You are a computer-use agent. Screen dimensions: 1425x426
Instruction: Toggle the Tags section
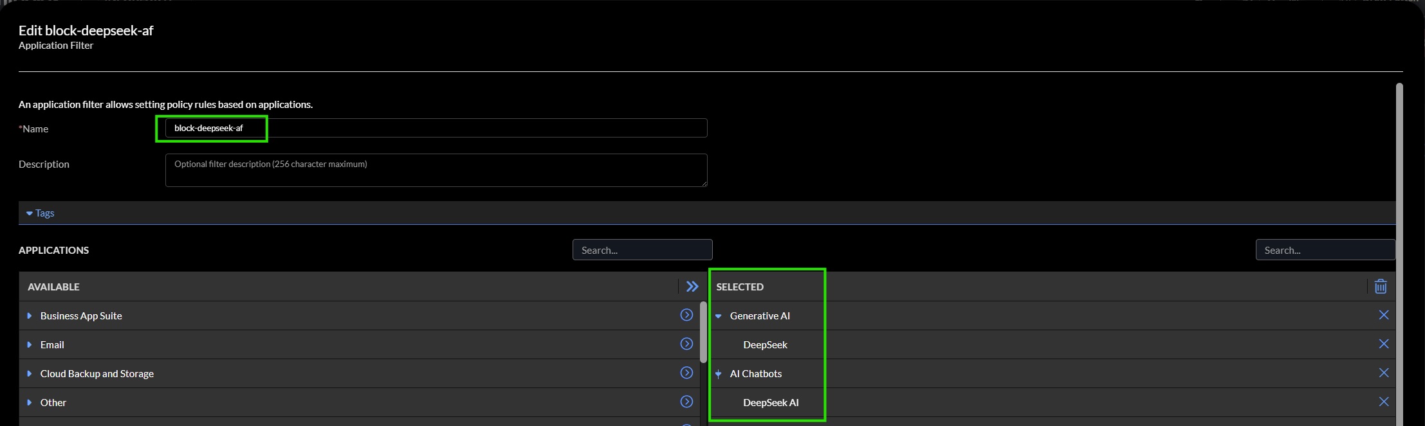tap(40, 213)
